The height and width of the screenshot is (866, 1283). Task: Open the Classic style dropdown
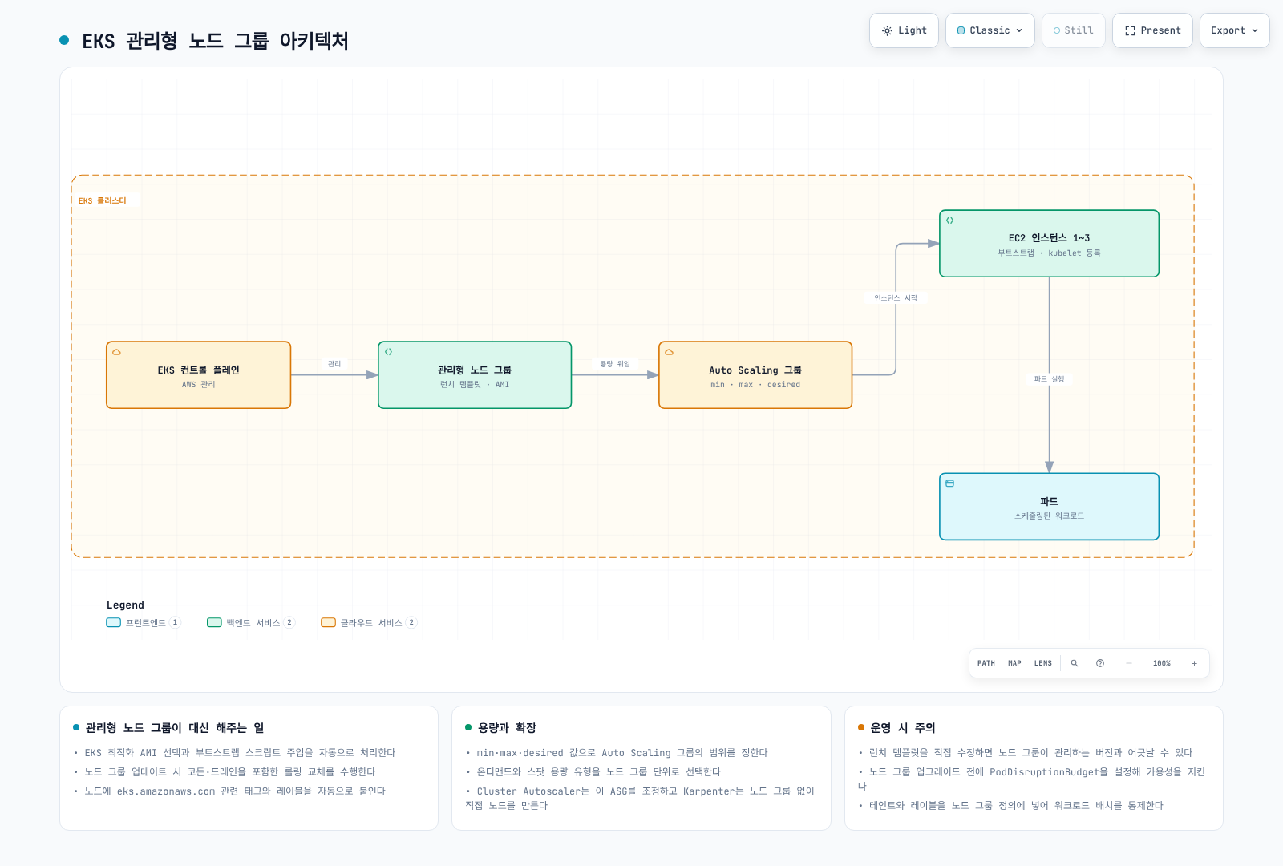(x=990, y=30)
